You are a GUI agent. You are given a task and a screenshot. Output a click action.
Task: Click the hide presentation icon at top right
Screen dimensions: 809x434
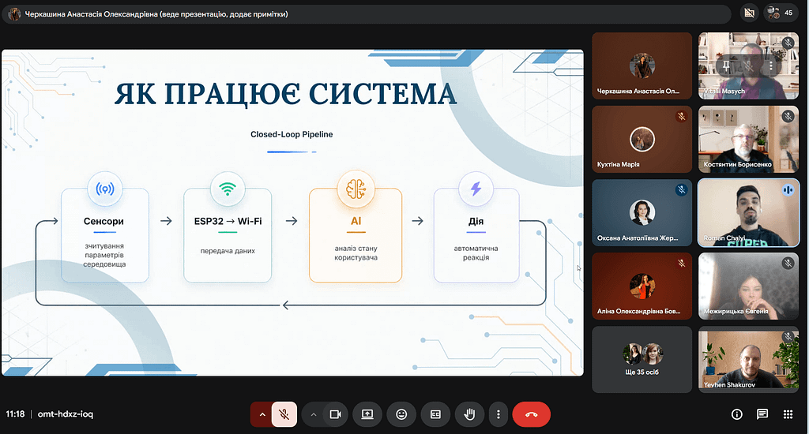[x=749, y=13]
